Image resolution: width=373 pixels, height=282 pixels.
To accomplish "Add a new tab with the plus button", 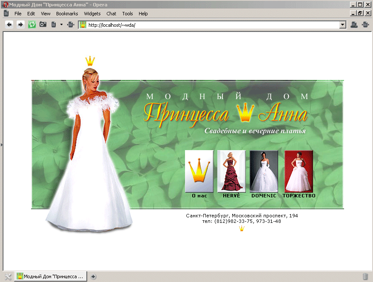I will tap(93, 276).
